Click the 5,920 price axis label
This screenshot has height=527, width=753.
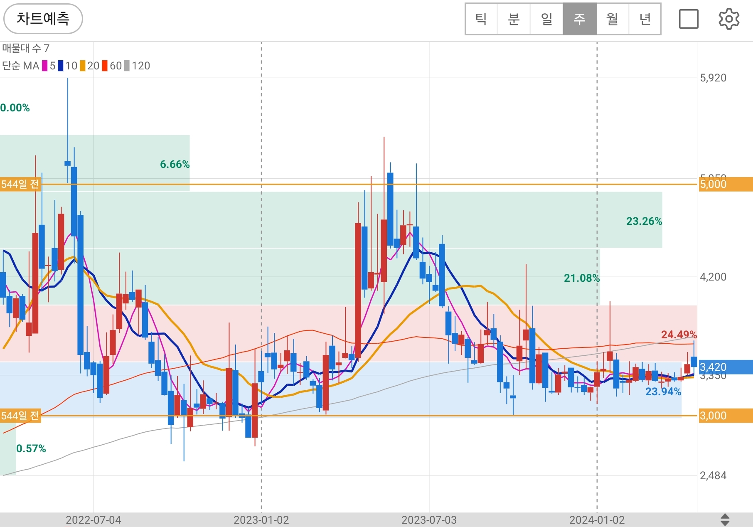tap(713, 78)
